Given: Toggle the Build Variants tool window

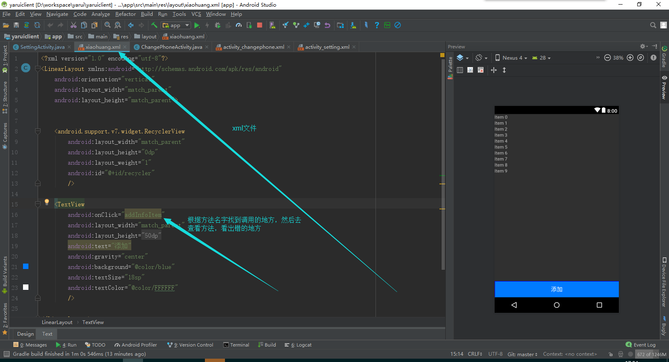Looking at the screenshot, I should [x=5, y=274].
